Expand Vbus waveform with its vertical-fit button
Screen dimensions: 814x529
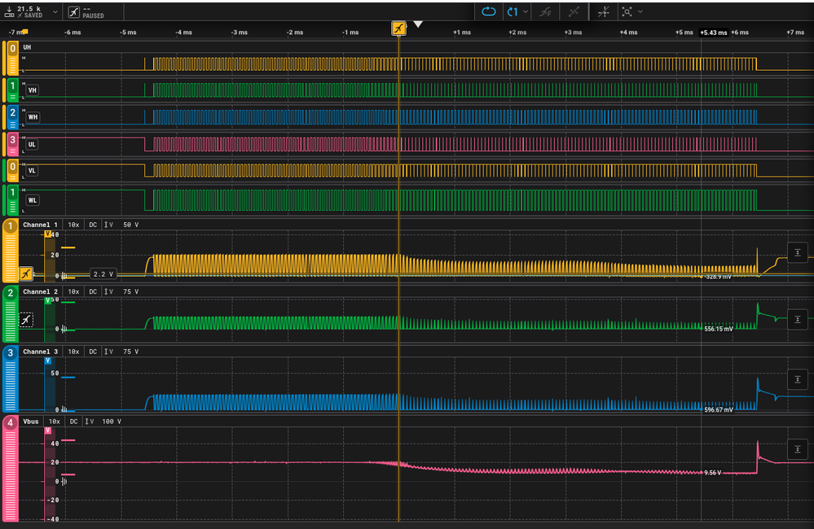[798, 449]
